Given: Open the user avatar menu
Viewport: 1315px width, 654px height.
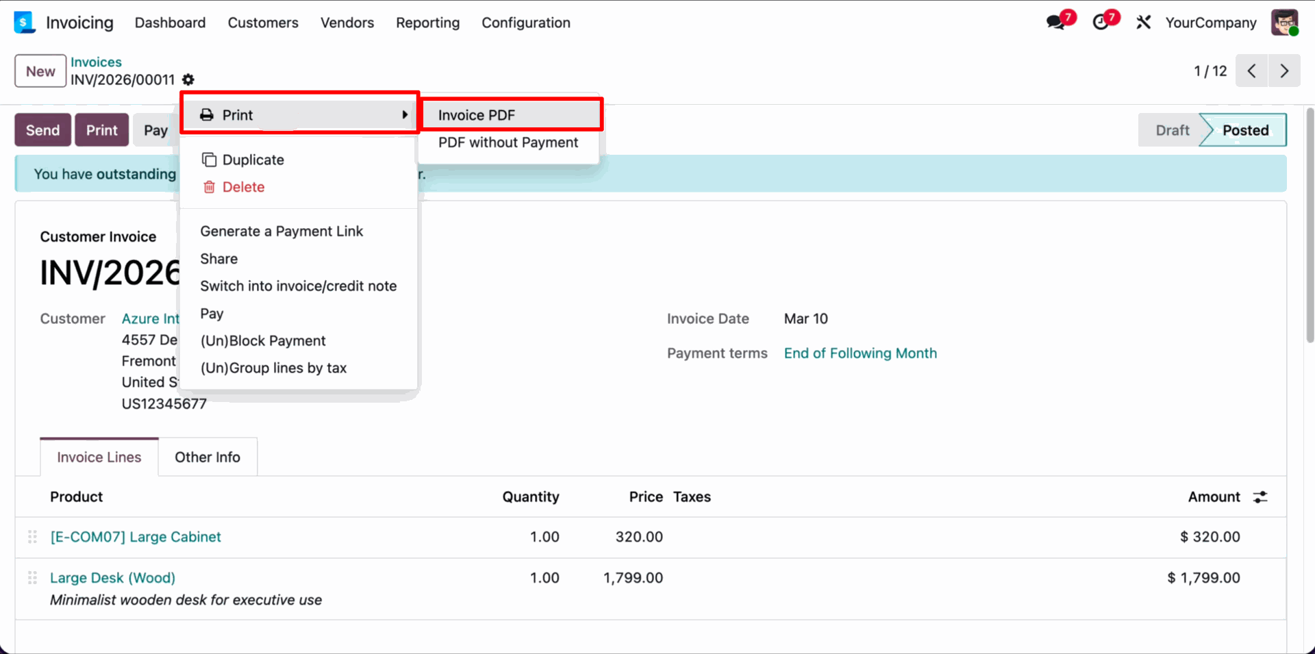Looking at the screenshot, I should coord(1284,23).
